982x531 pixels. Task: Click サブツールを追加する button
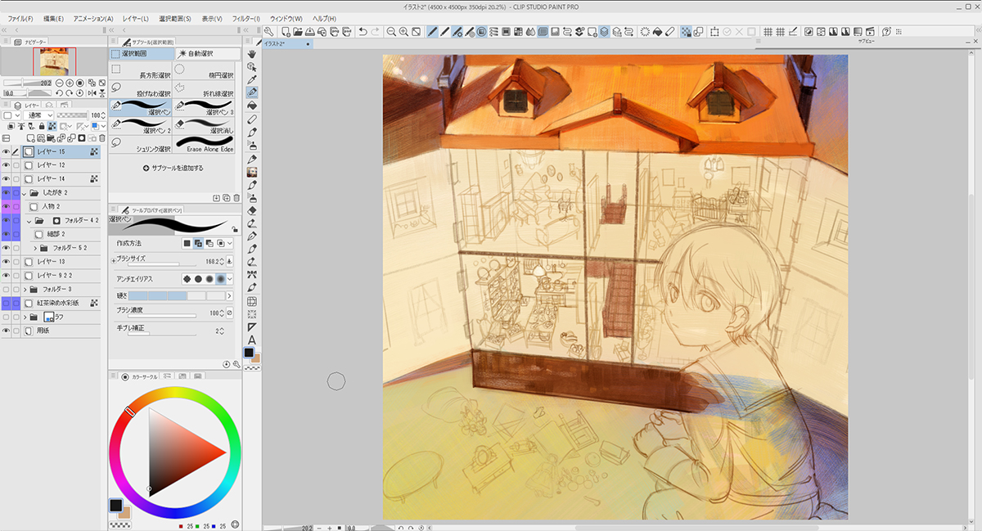[173, 168]
